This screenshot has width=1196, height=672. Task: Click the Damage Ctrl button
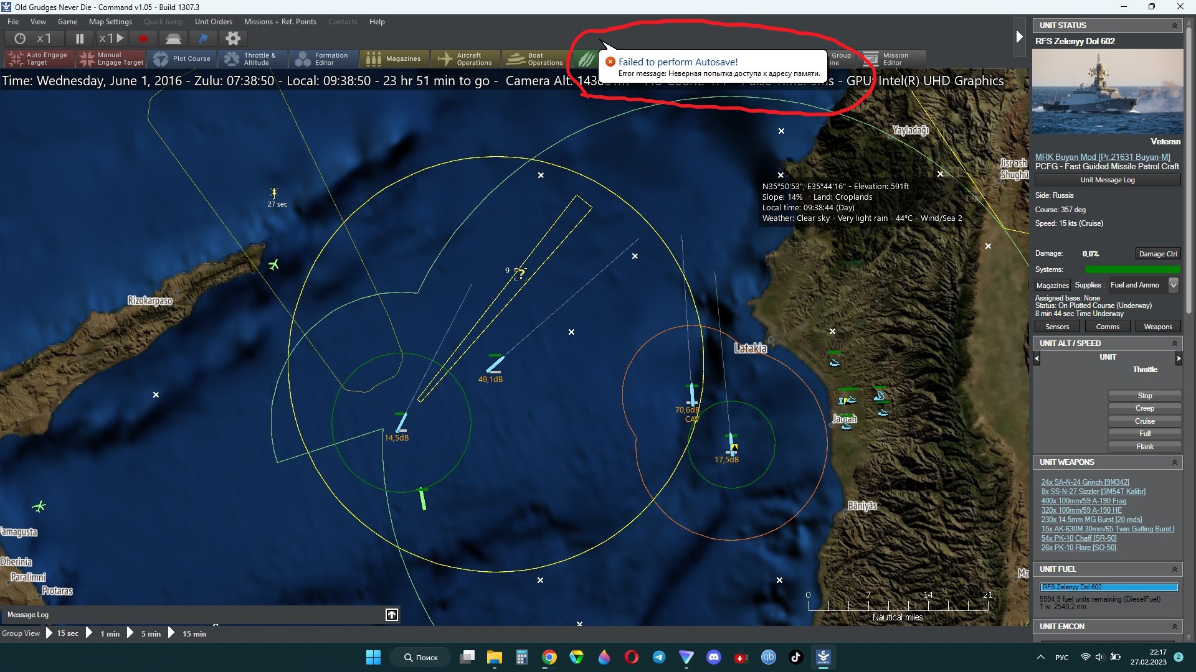pos(1157,254)
